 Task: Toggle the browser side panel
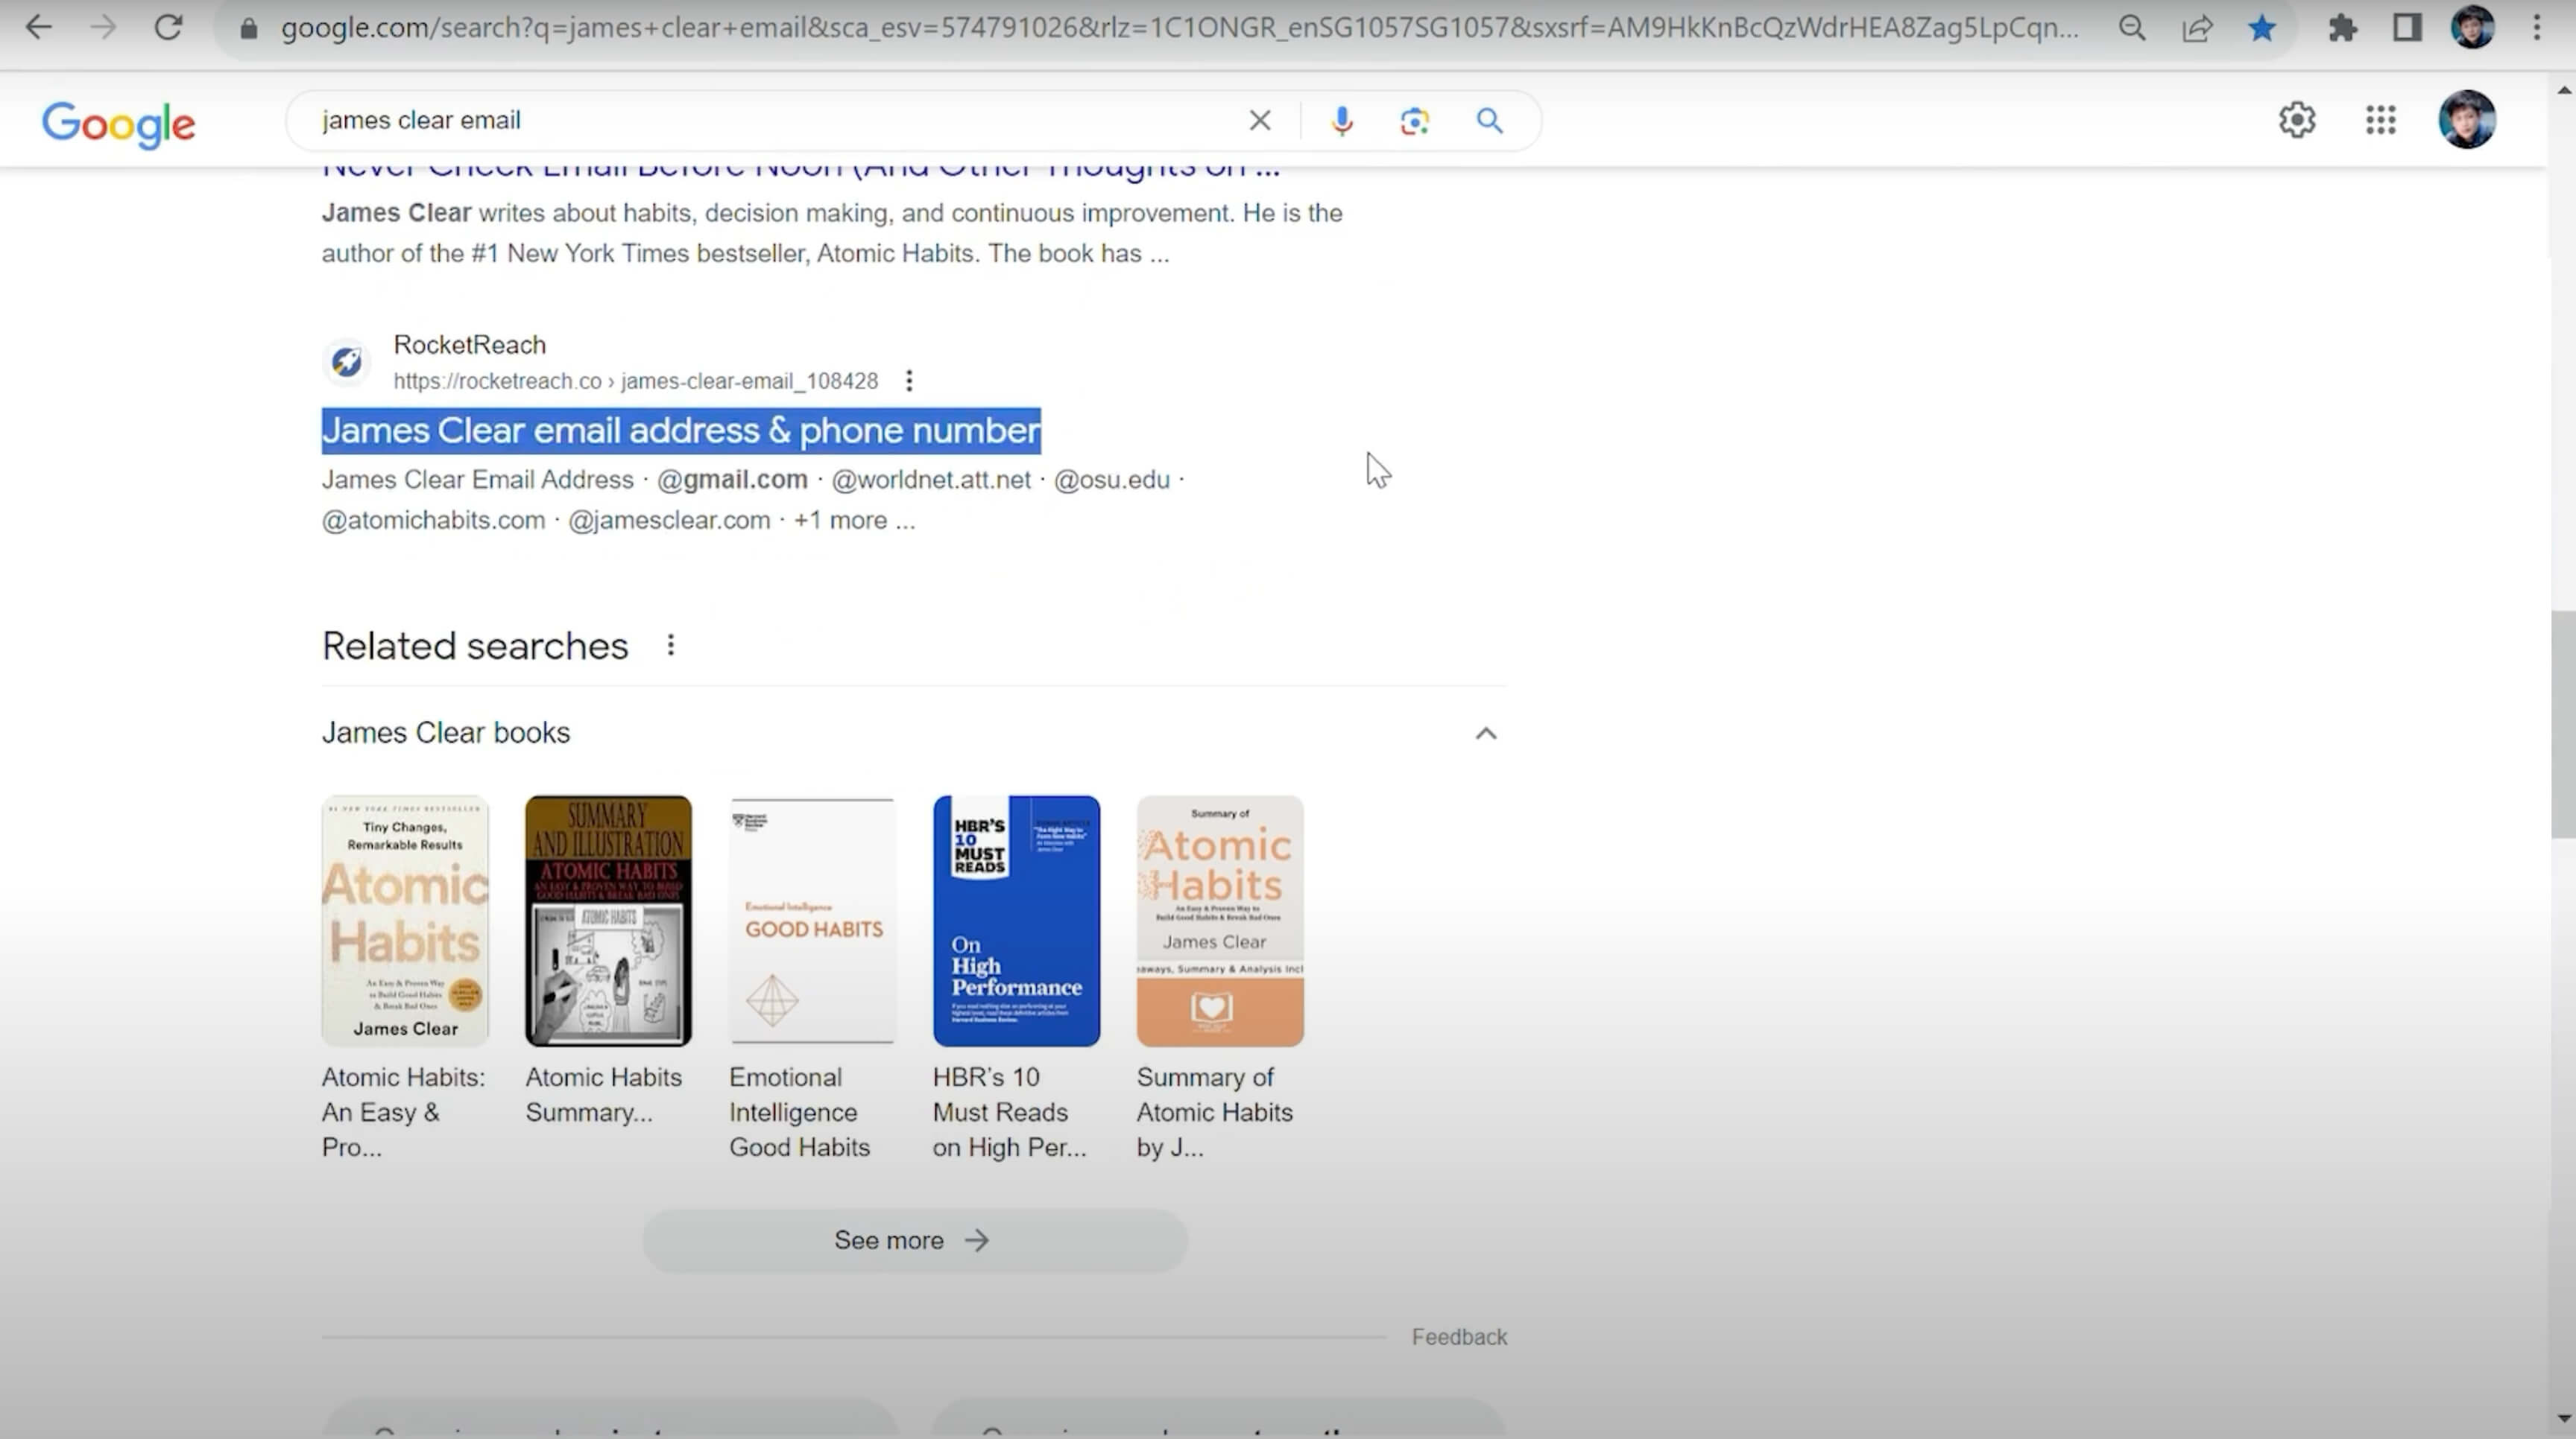(2406, 28)
